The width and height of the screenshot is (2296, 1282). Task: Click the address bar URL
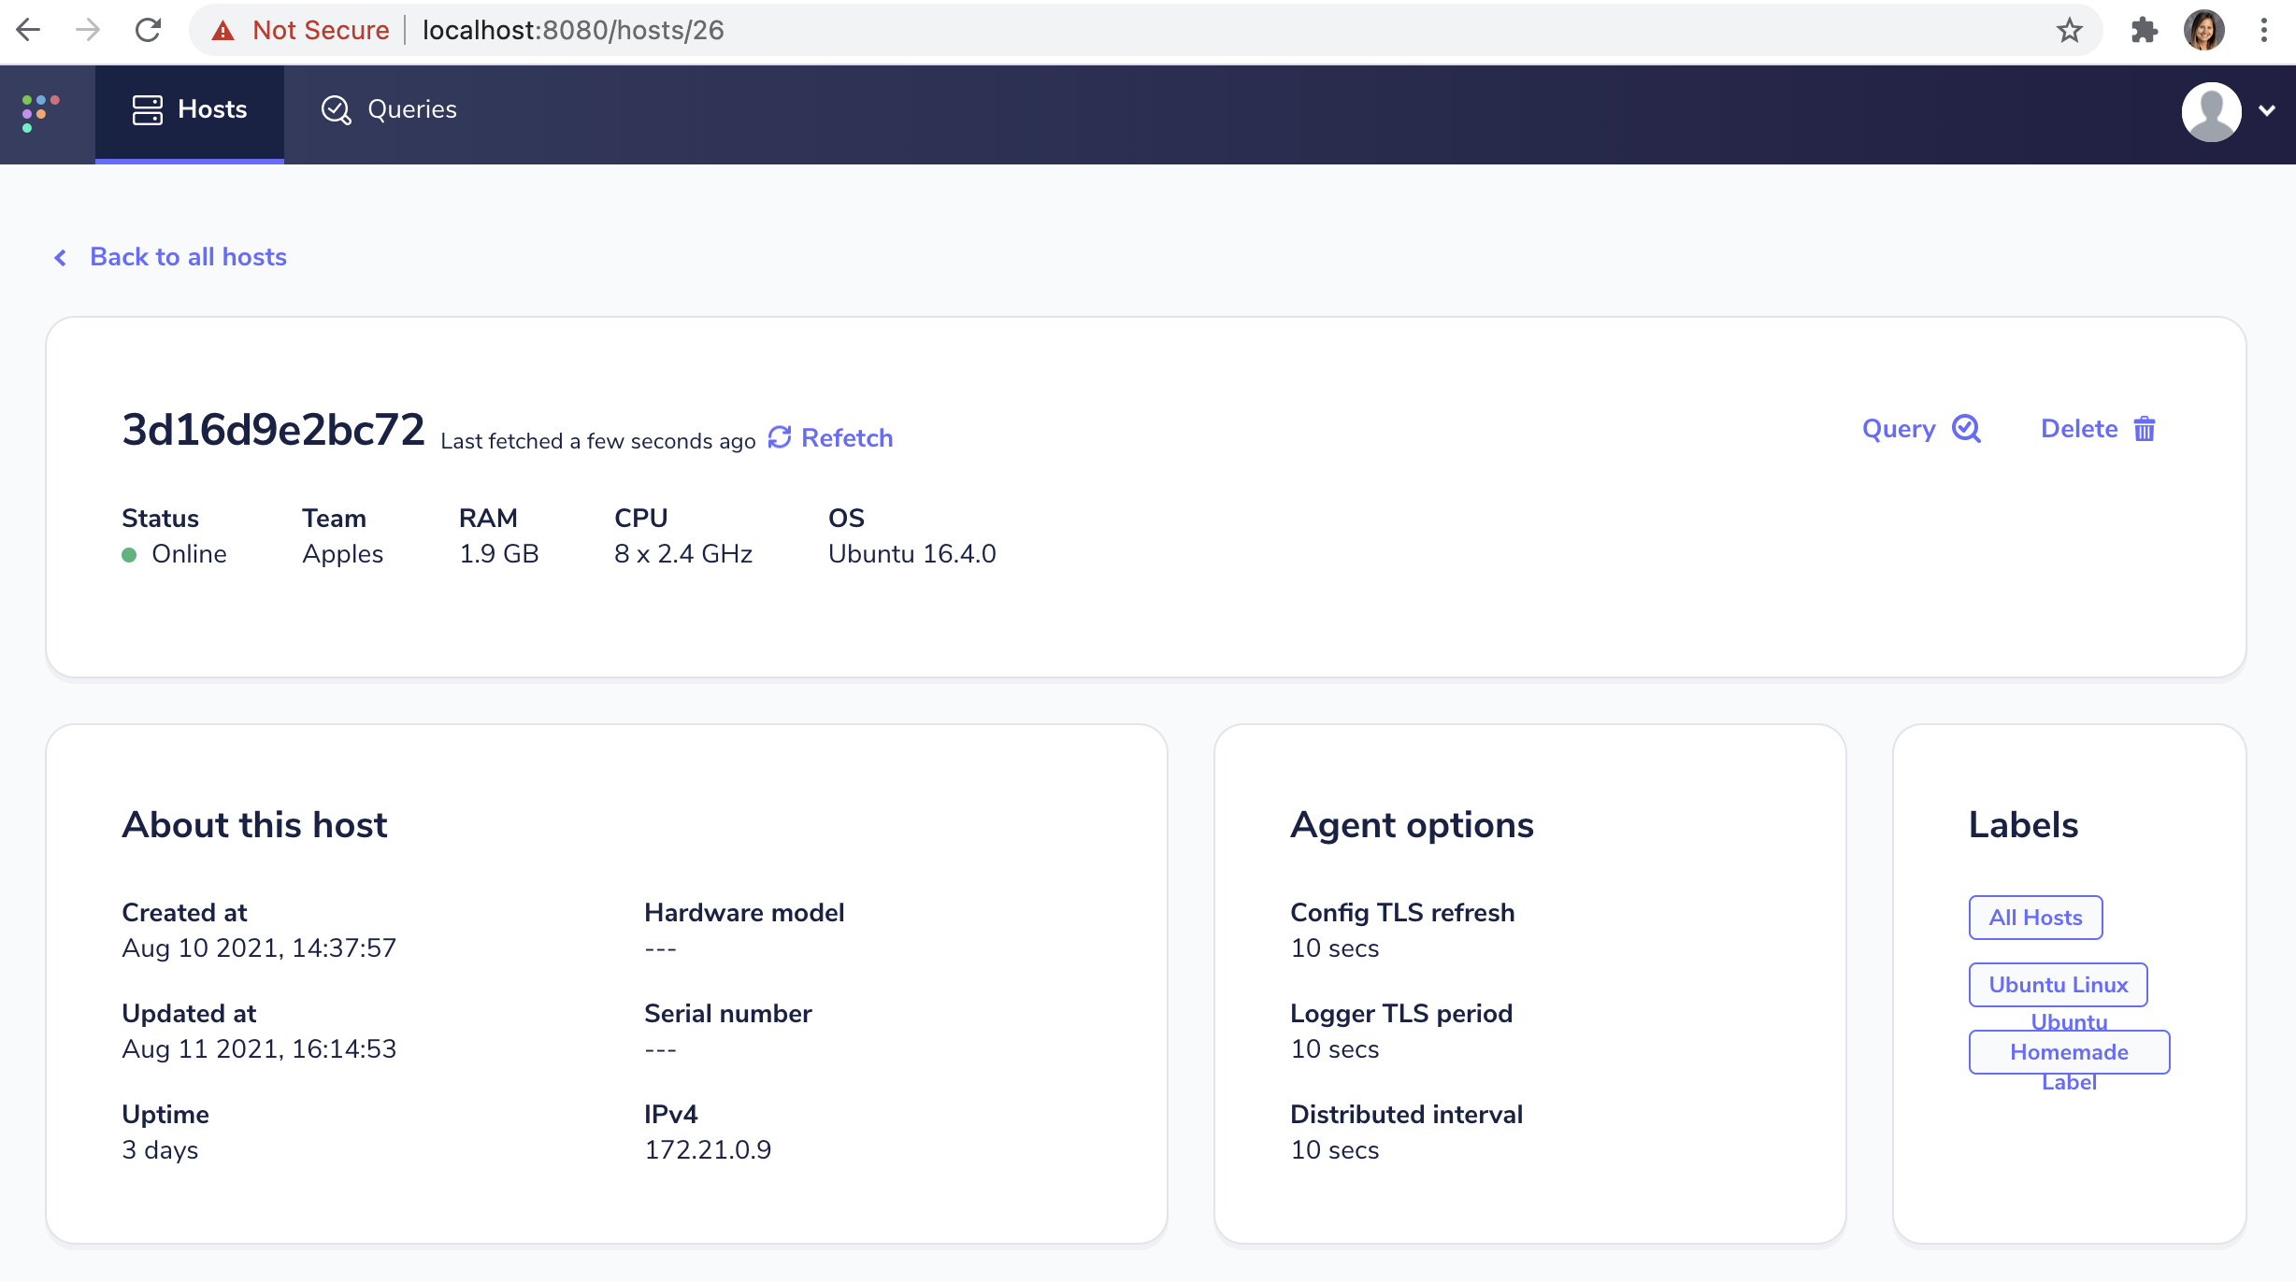[573, 31]
